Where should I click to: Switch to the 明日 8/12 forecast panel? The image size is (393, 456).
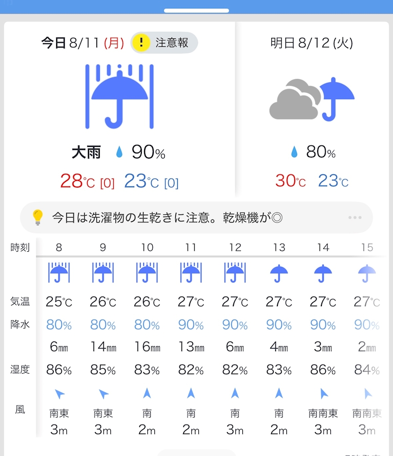pos(312,43)
